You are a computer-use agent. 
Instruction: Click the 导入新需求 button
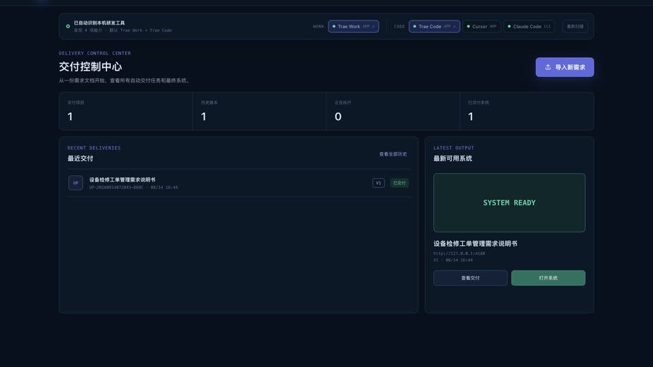[x=565, y=67]
